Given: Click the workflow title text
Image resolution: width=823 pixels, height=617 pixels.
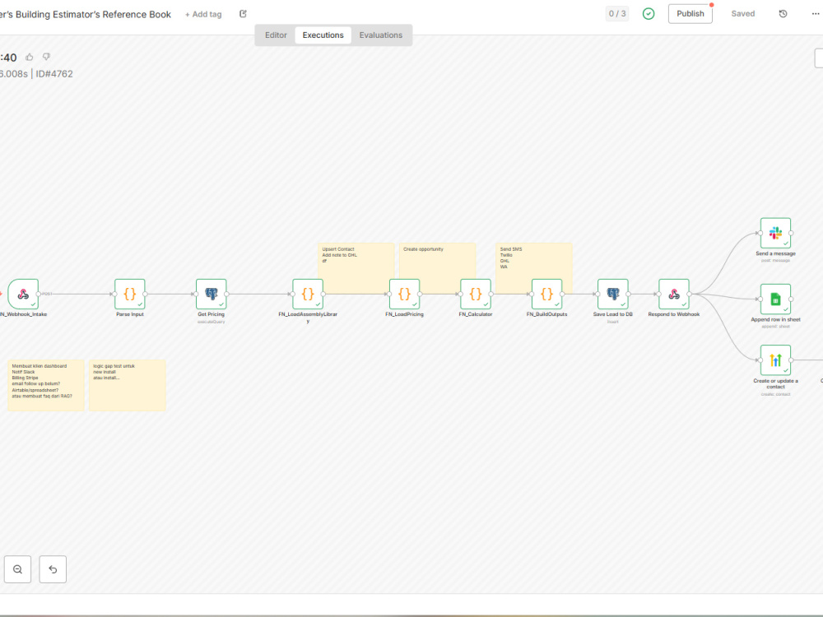Looking at the screenshot, I should 85,14.
